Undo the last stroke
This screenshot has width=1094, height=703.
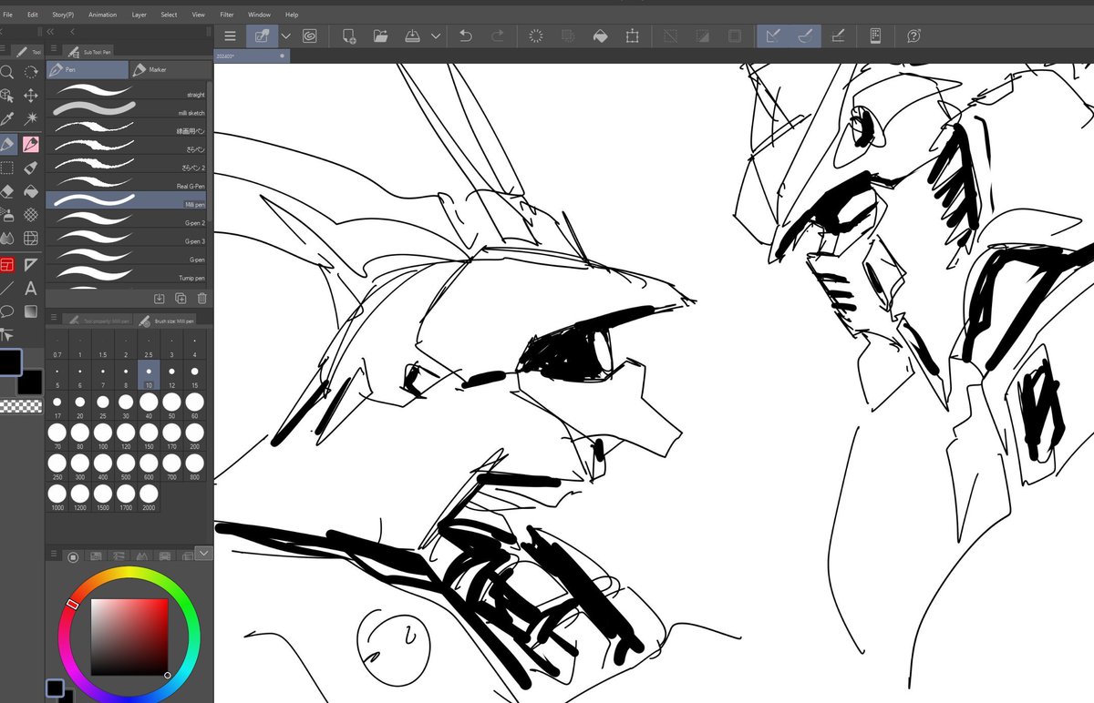click(x=466, y=36)
